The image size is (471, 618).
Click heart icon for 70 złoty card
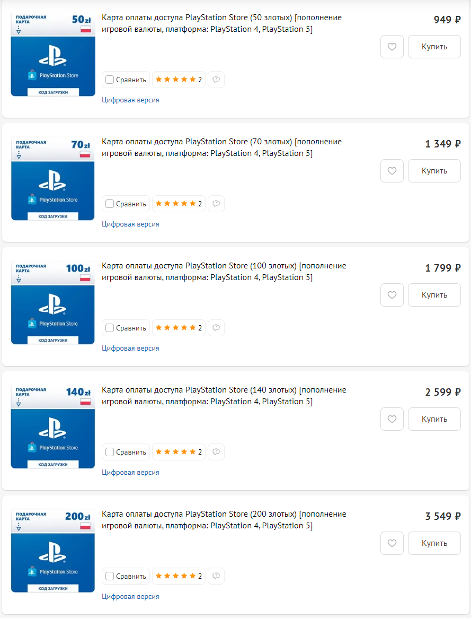click(392, 171)
